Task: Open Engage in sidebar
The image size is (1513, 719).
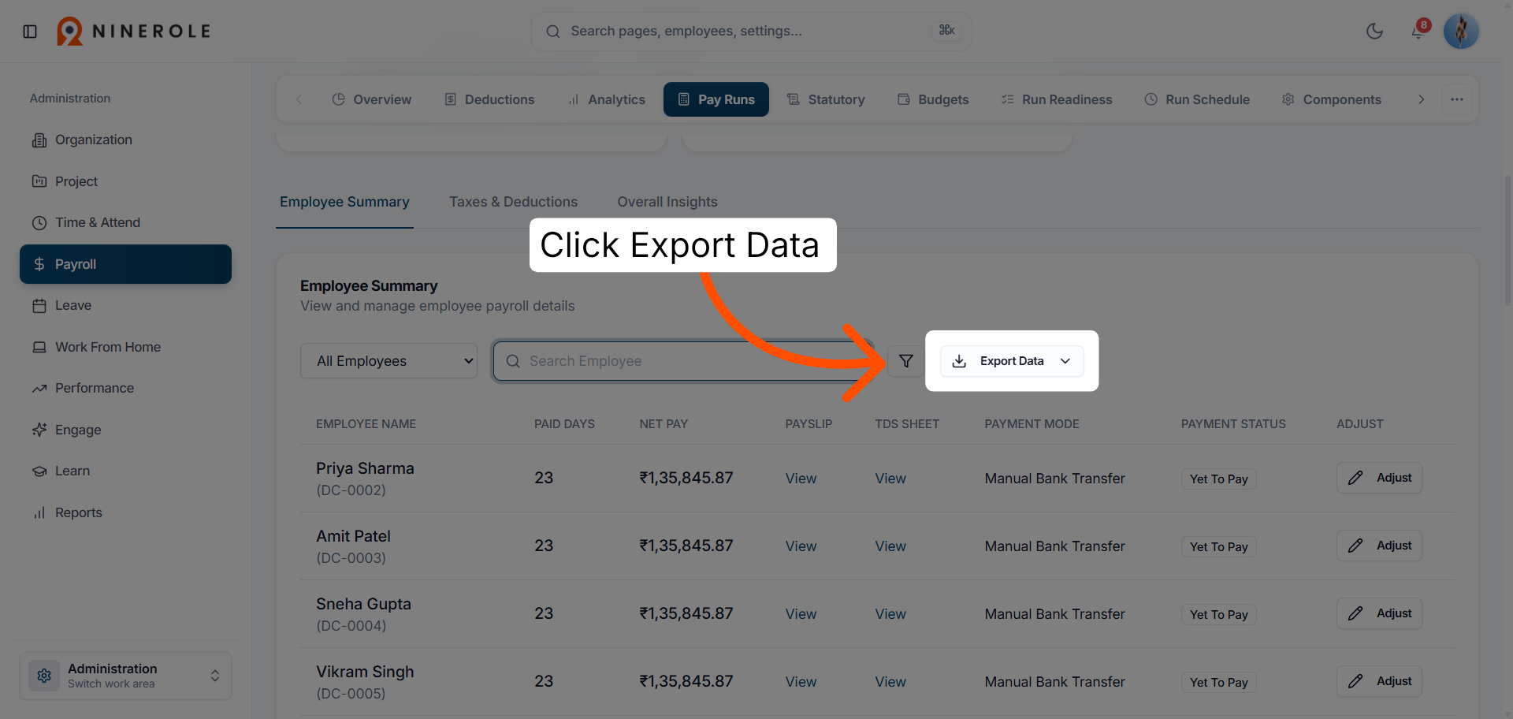Action: [x=126, y=430]
